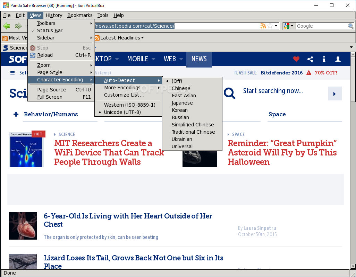The image size is (356, 277).
Task: Open favorites with the red heart icon
Action: [x=296, y=59]
